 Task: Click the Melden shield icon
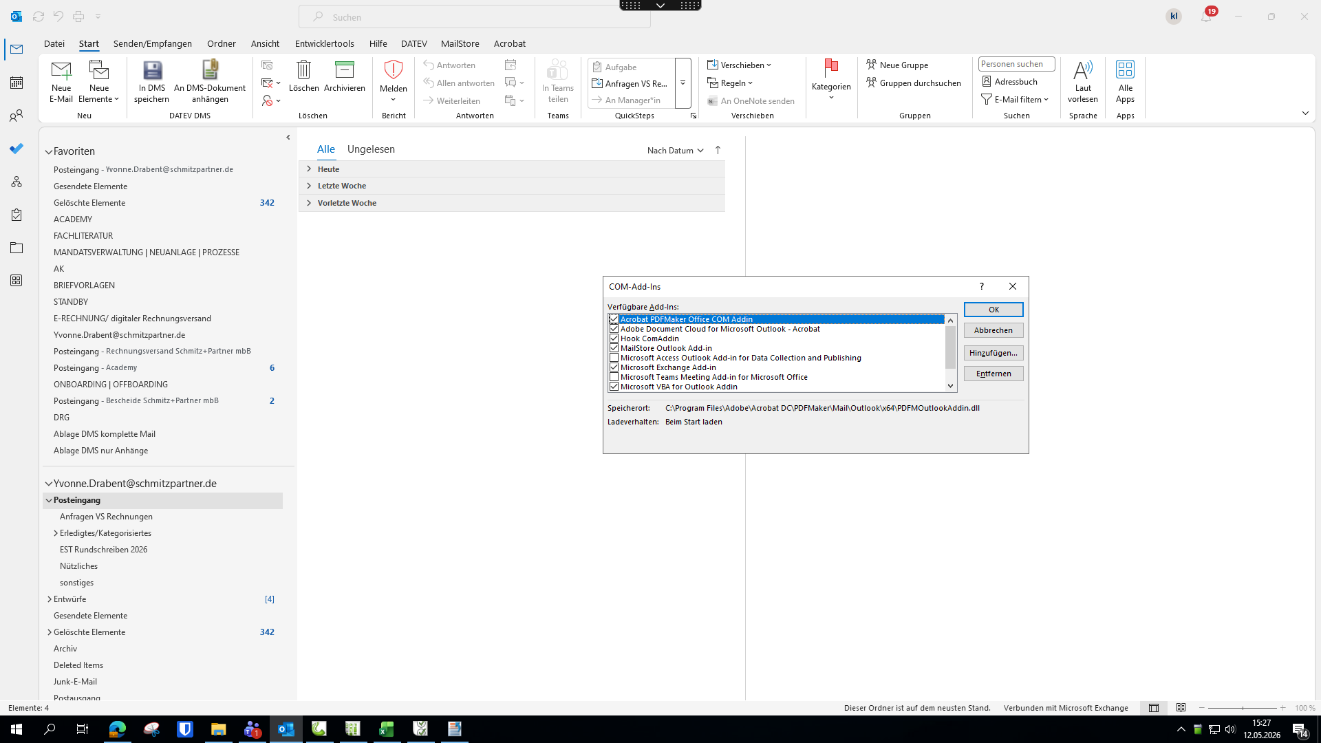click(394, 81)
